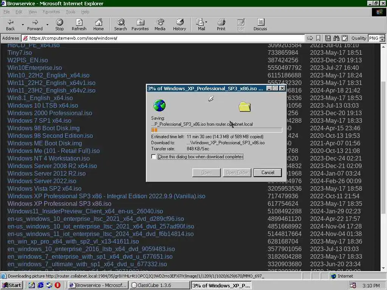Switch to Browservice taskbar button
Image resolution: width=387 pixels, height=290 pixels.
[98, 285]
